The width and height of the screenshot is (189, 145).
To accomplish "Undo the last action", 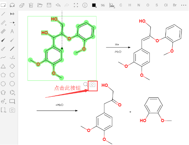I will [58, 5].
